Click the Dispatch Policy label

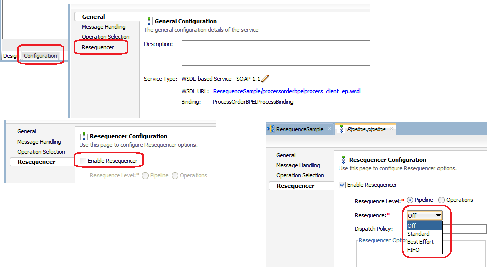[374, 229]
